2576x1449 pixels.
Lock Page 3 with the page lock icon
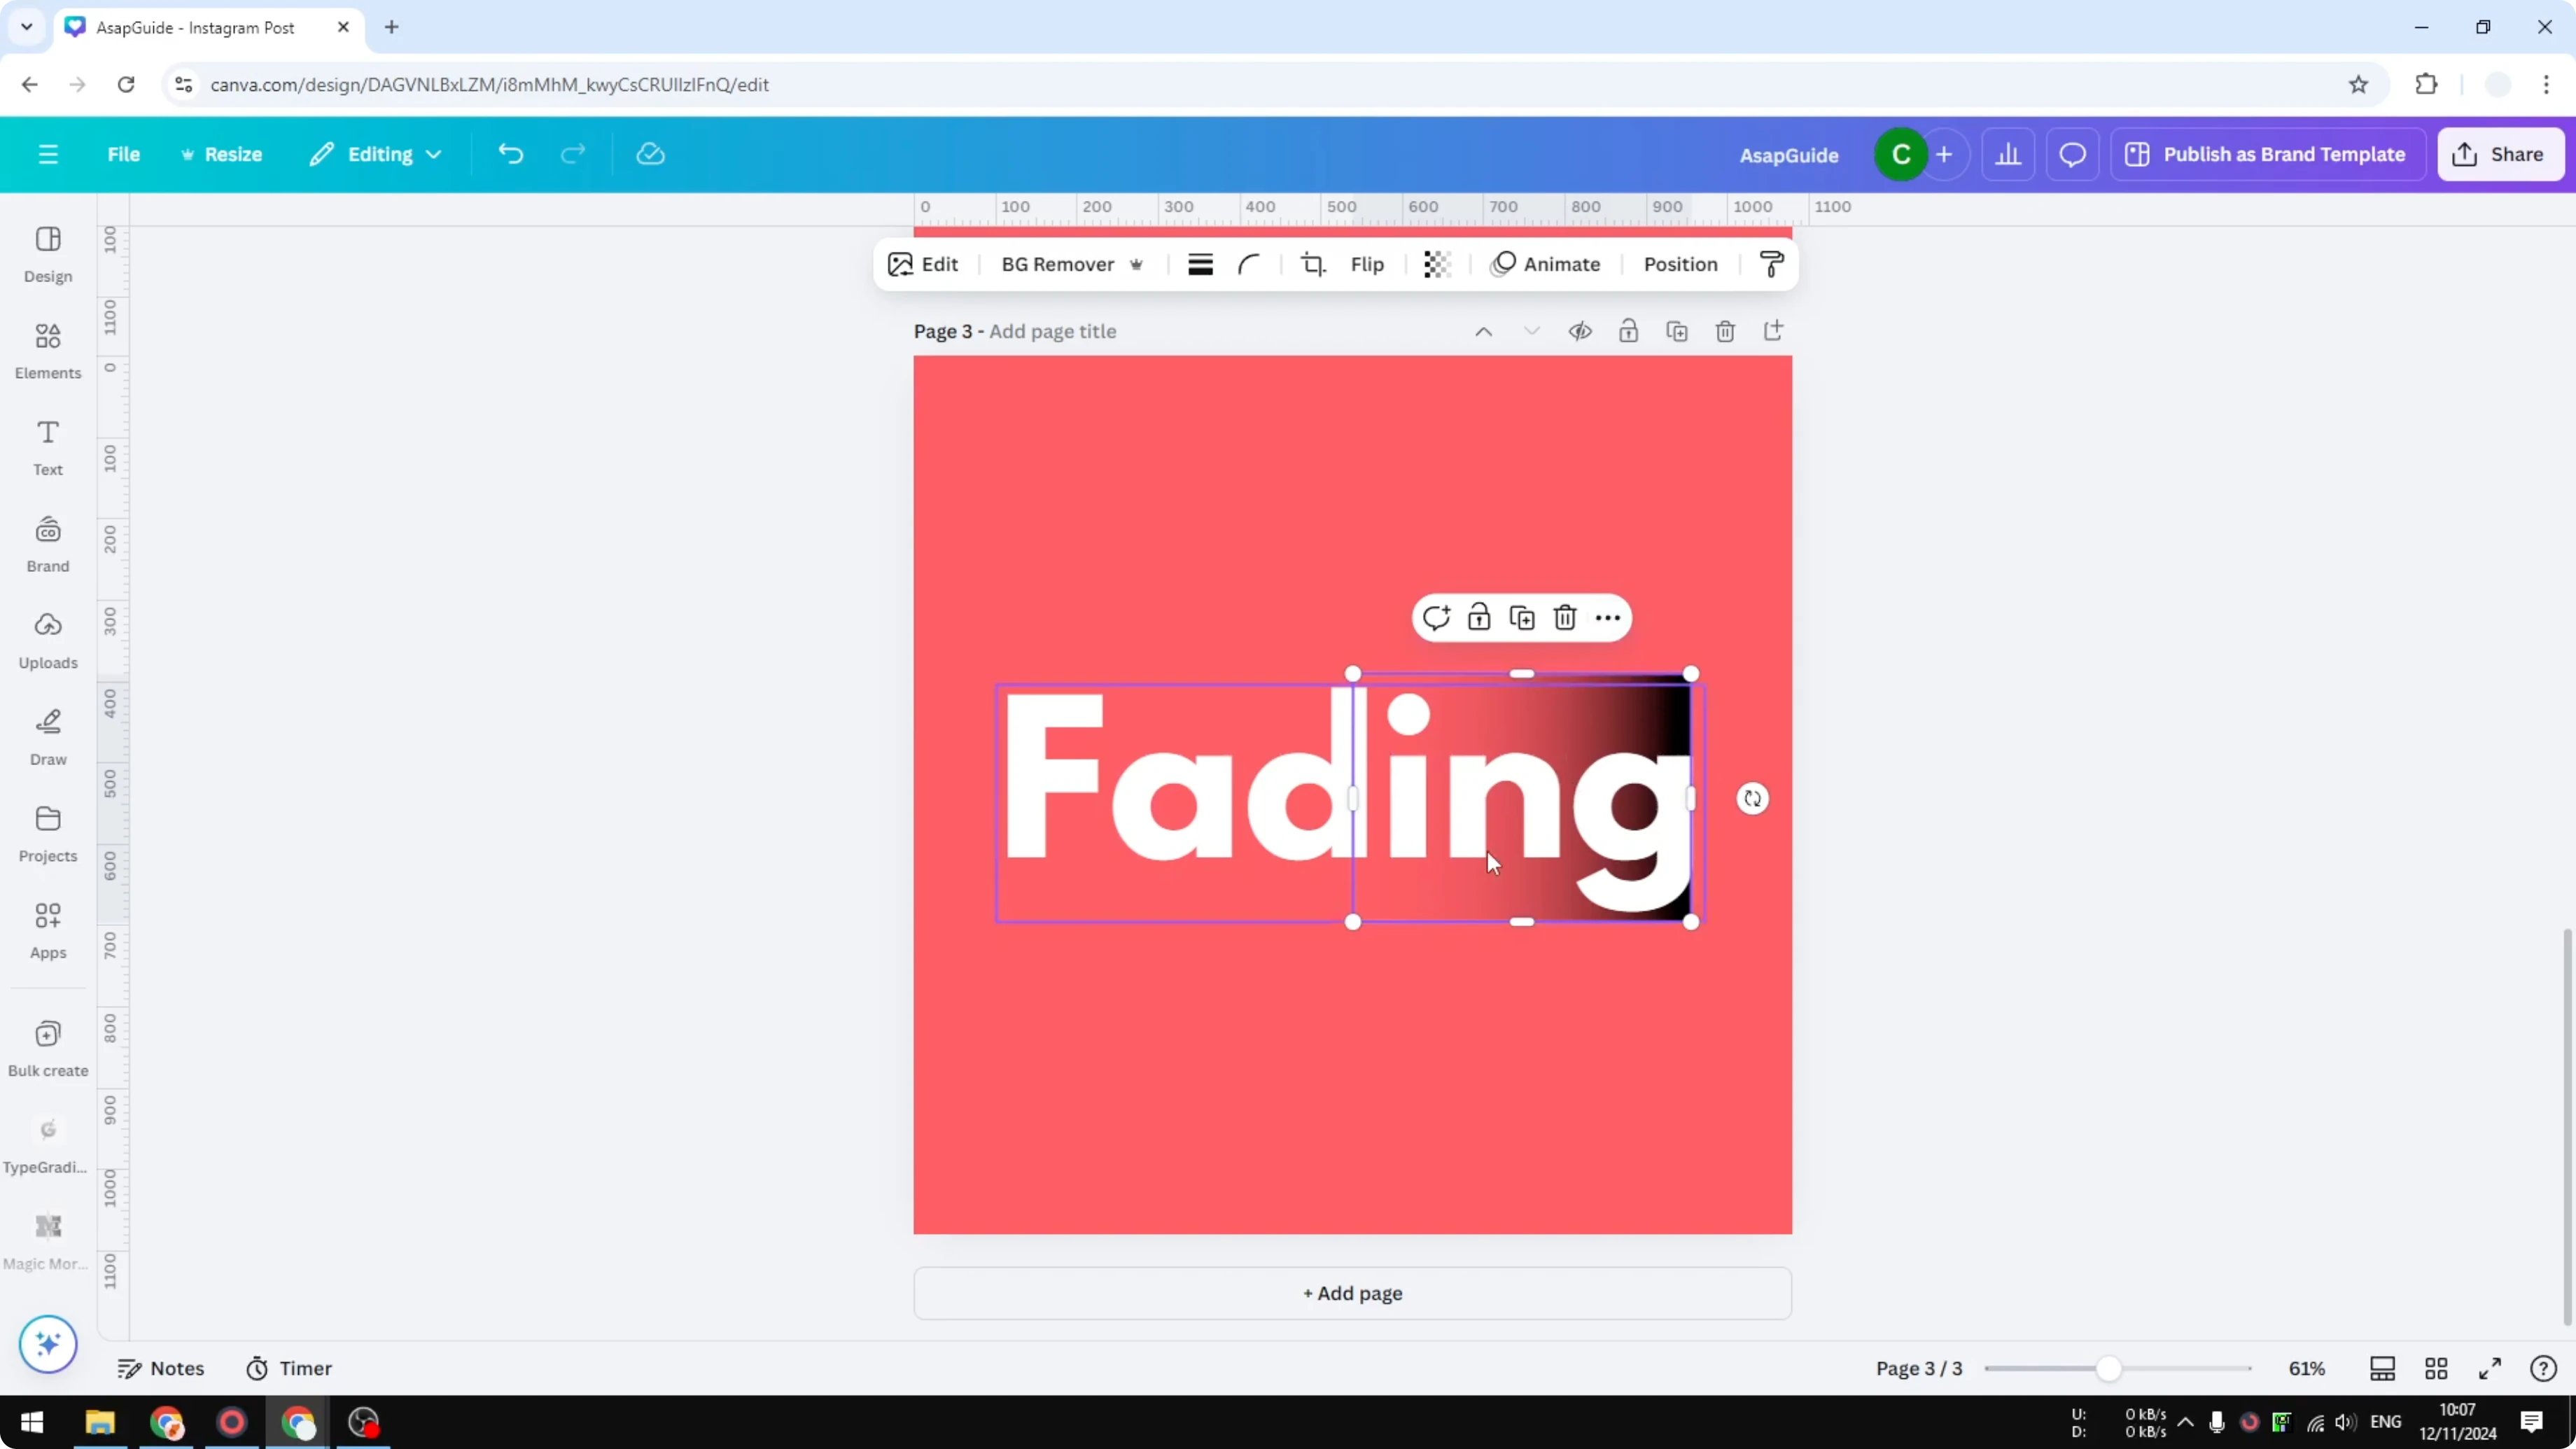click(1628, 331)
